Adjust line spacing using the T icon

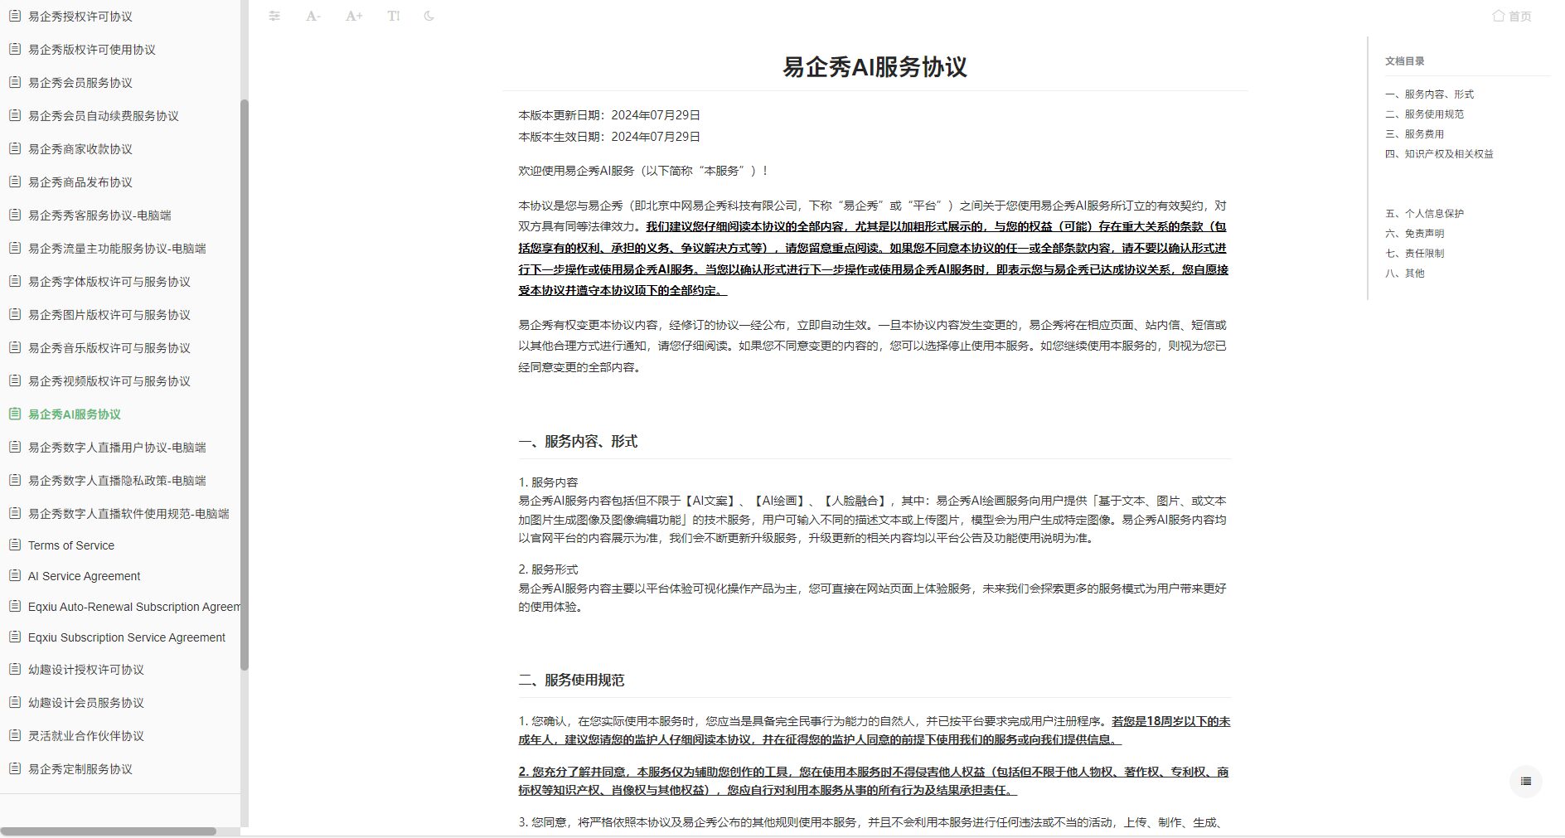tap(393, 16)
